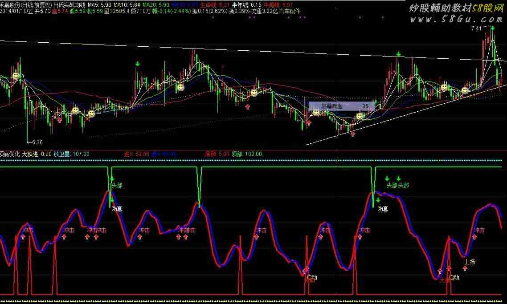Click the leftmost smiley marker on price chart

(16, 76)
